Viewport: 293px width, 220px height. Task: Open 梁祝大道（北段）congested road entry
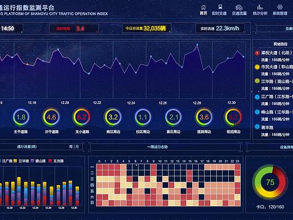tap(276, 53)
